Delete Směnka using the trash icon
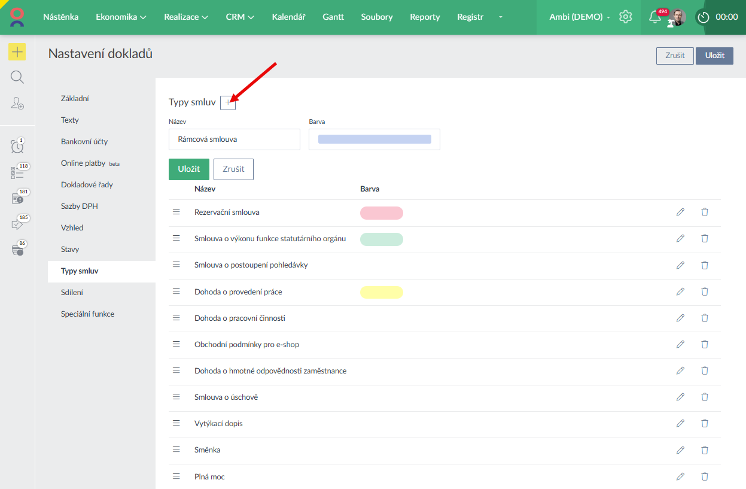The height and width of the screenshot is (489, 746). 705,450
